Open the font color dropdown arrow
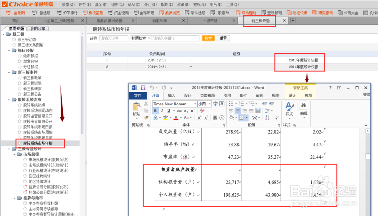Screen dimensions: 378x216 coord(181,118)
